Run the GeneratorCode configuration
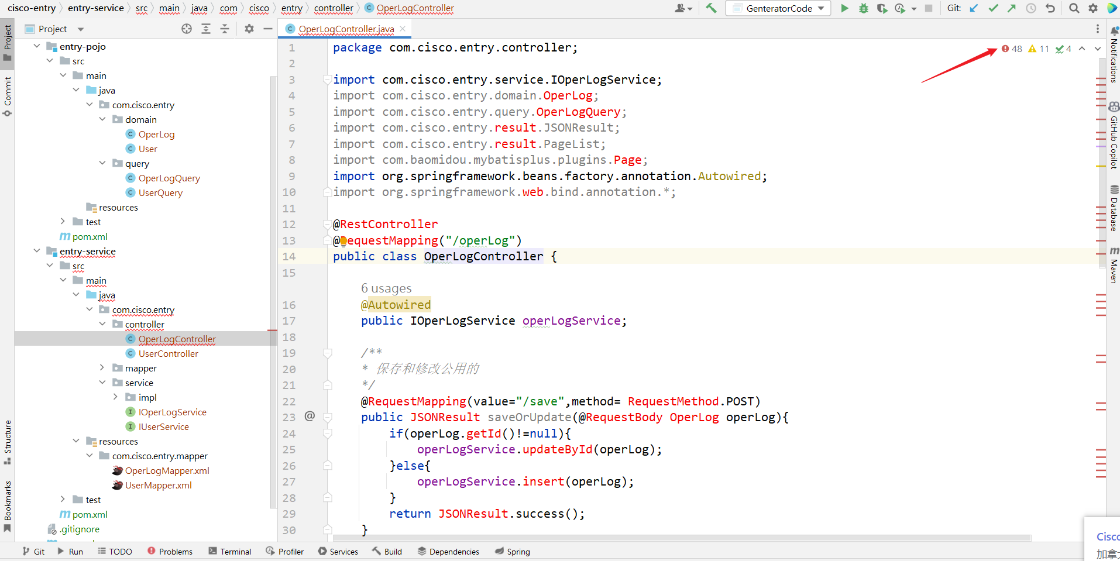The height and width of the screenshot is (561, 1120). pos(844,8)
